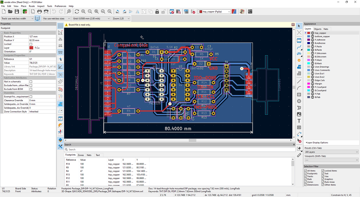Open the top_copper layer selector dropdown
Image resolution: width=360 pixels, height=197 pixels.
[x=214, y=12]
